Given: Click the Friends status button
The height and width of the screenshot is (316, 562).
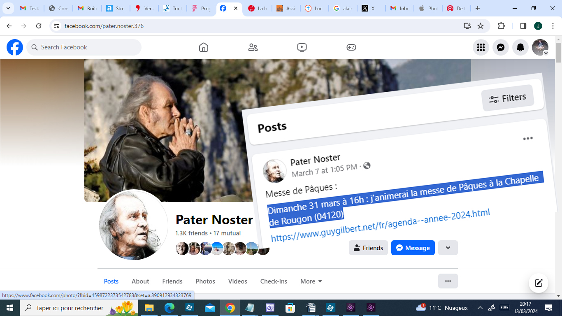Looking at the screenshot, I should (368, 248).
